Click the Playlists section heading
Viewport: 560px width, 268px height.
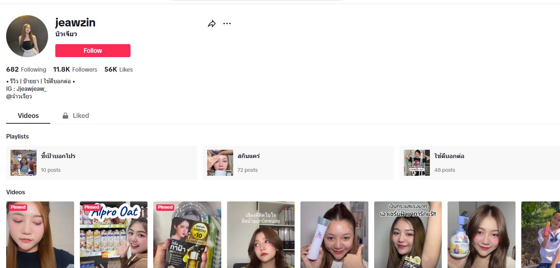tap(17, 136)
